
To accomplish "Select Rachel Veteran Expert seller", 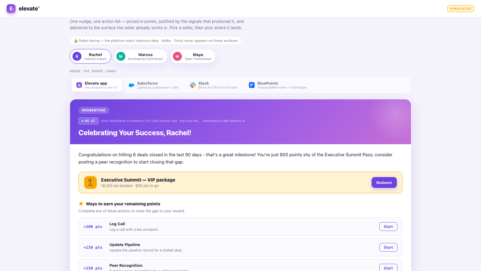I will point(90,56).
